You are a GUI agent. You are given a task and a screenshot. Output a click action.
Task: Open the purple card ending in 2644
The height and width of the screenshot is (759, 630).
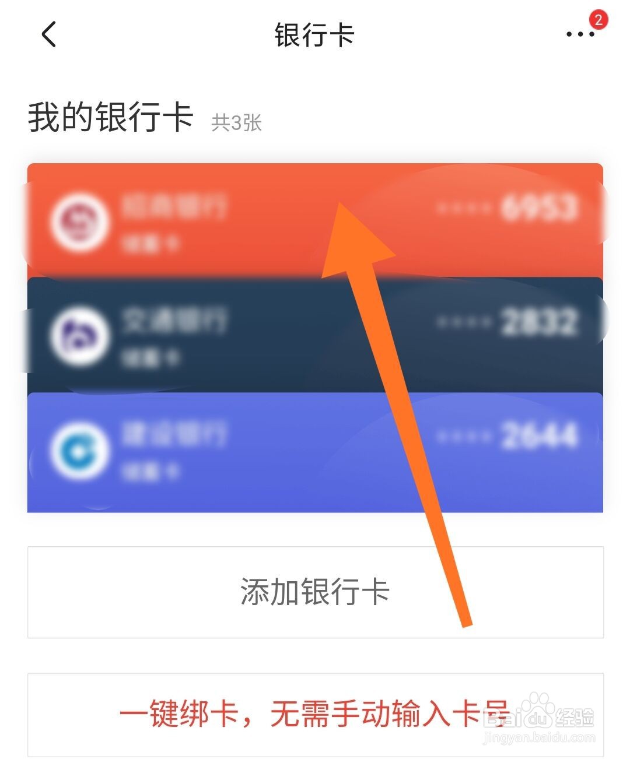click(315, 452)
